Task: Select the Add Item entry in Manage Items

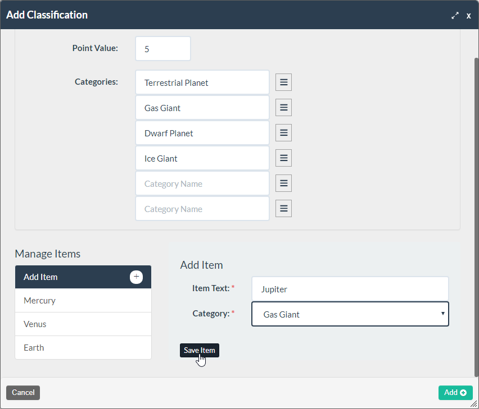Action: point(83,277)
